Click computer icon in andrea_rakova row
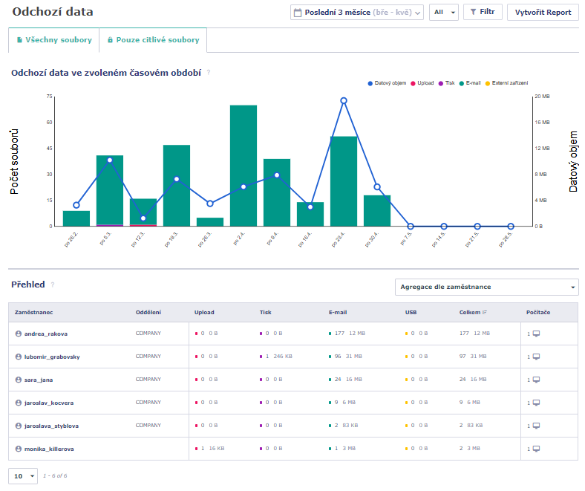The image size is (585, 491). coord(536,334)
